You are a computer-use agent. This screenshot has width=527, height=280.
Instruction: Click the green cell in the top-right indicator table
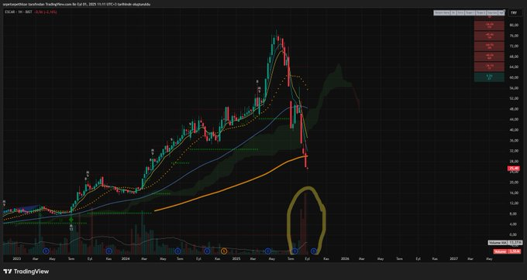(x=489, y=77)
